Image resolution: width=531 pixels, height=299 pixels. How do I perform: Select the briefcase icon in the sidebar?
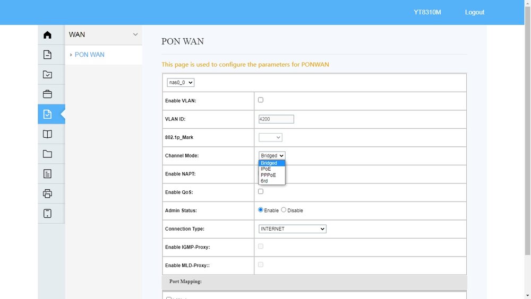point(47,94)
